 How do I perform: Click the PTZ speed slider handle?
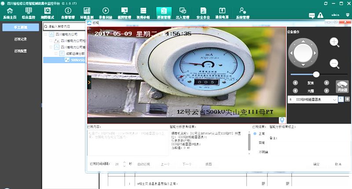[316, 75]
